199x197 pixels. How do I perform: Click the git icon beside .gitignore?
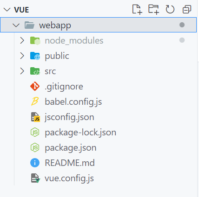tap(35, 86)
